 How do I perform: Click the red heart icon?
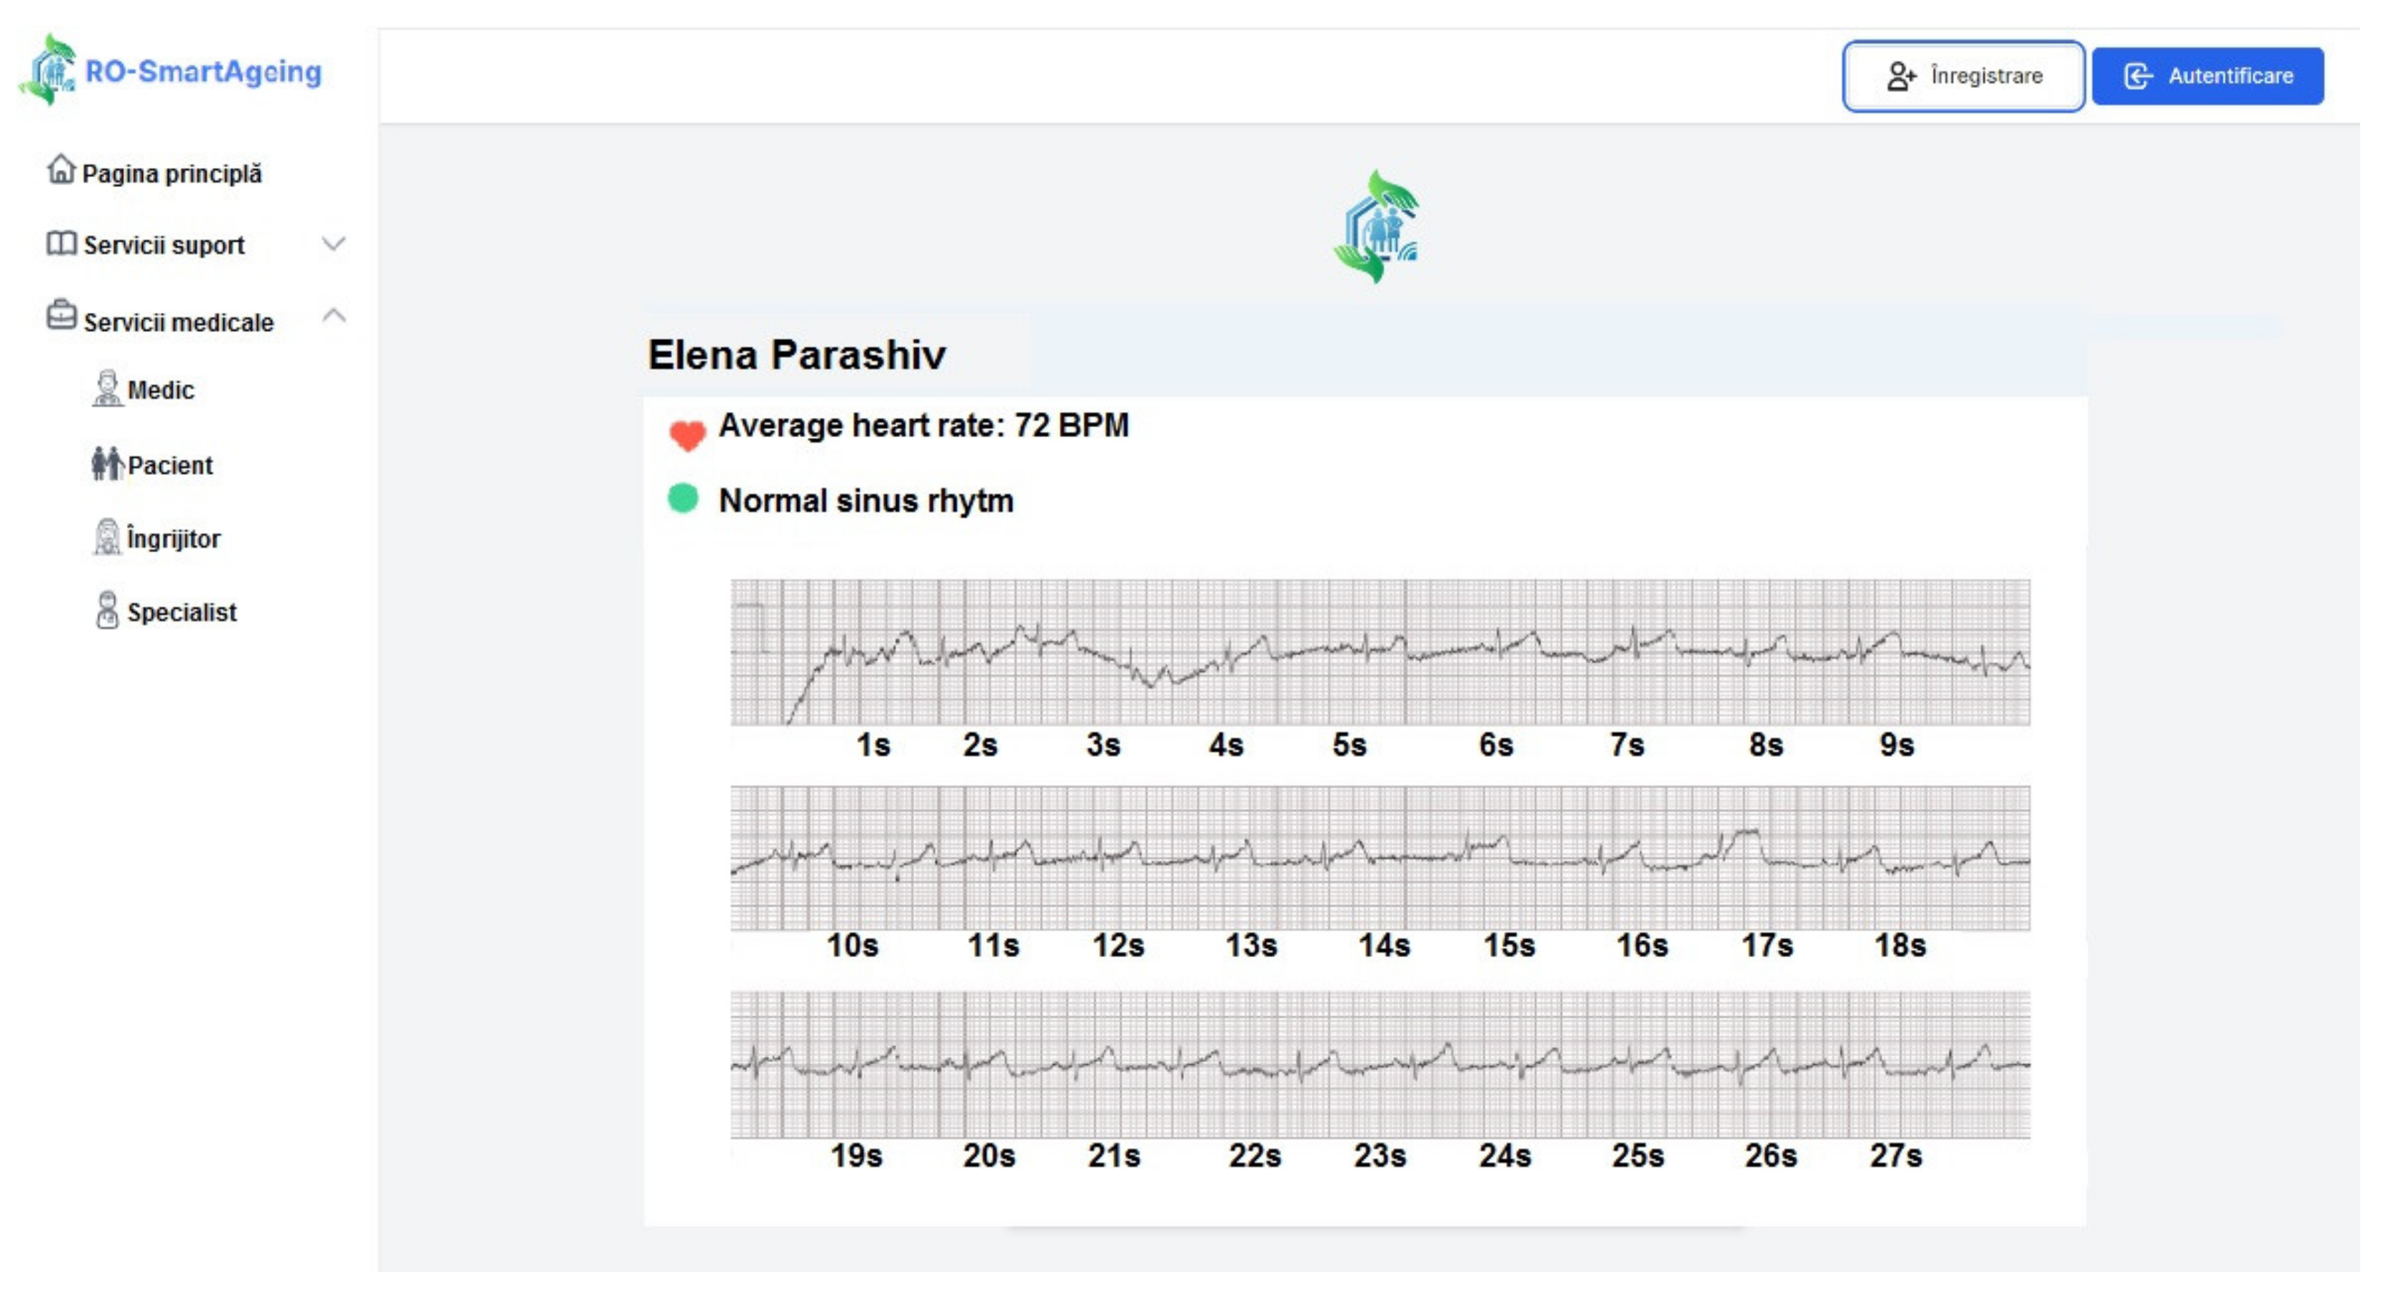coord(687,433)
